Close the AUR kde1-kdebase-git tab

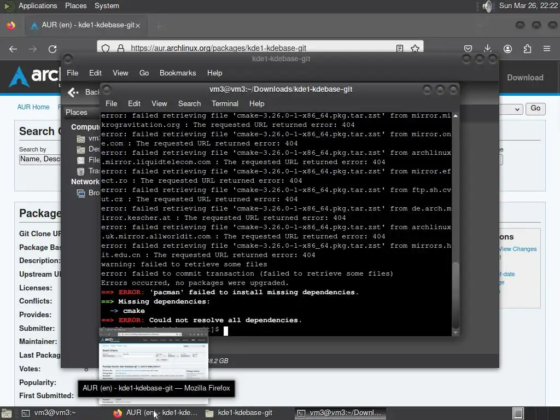pyautogui.click(x=138, y=25)
